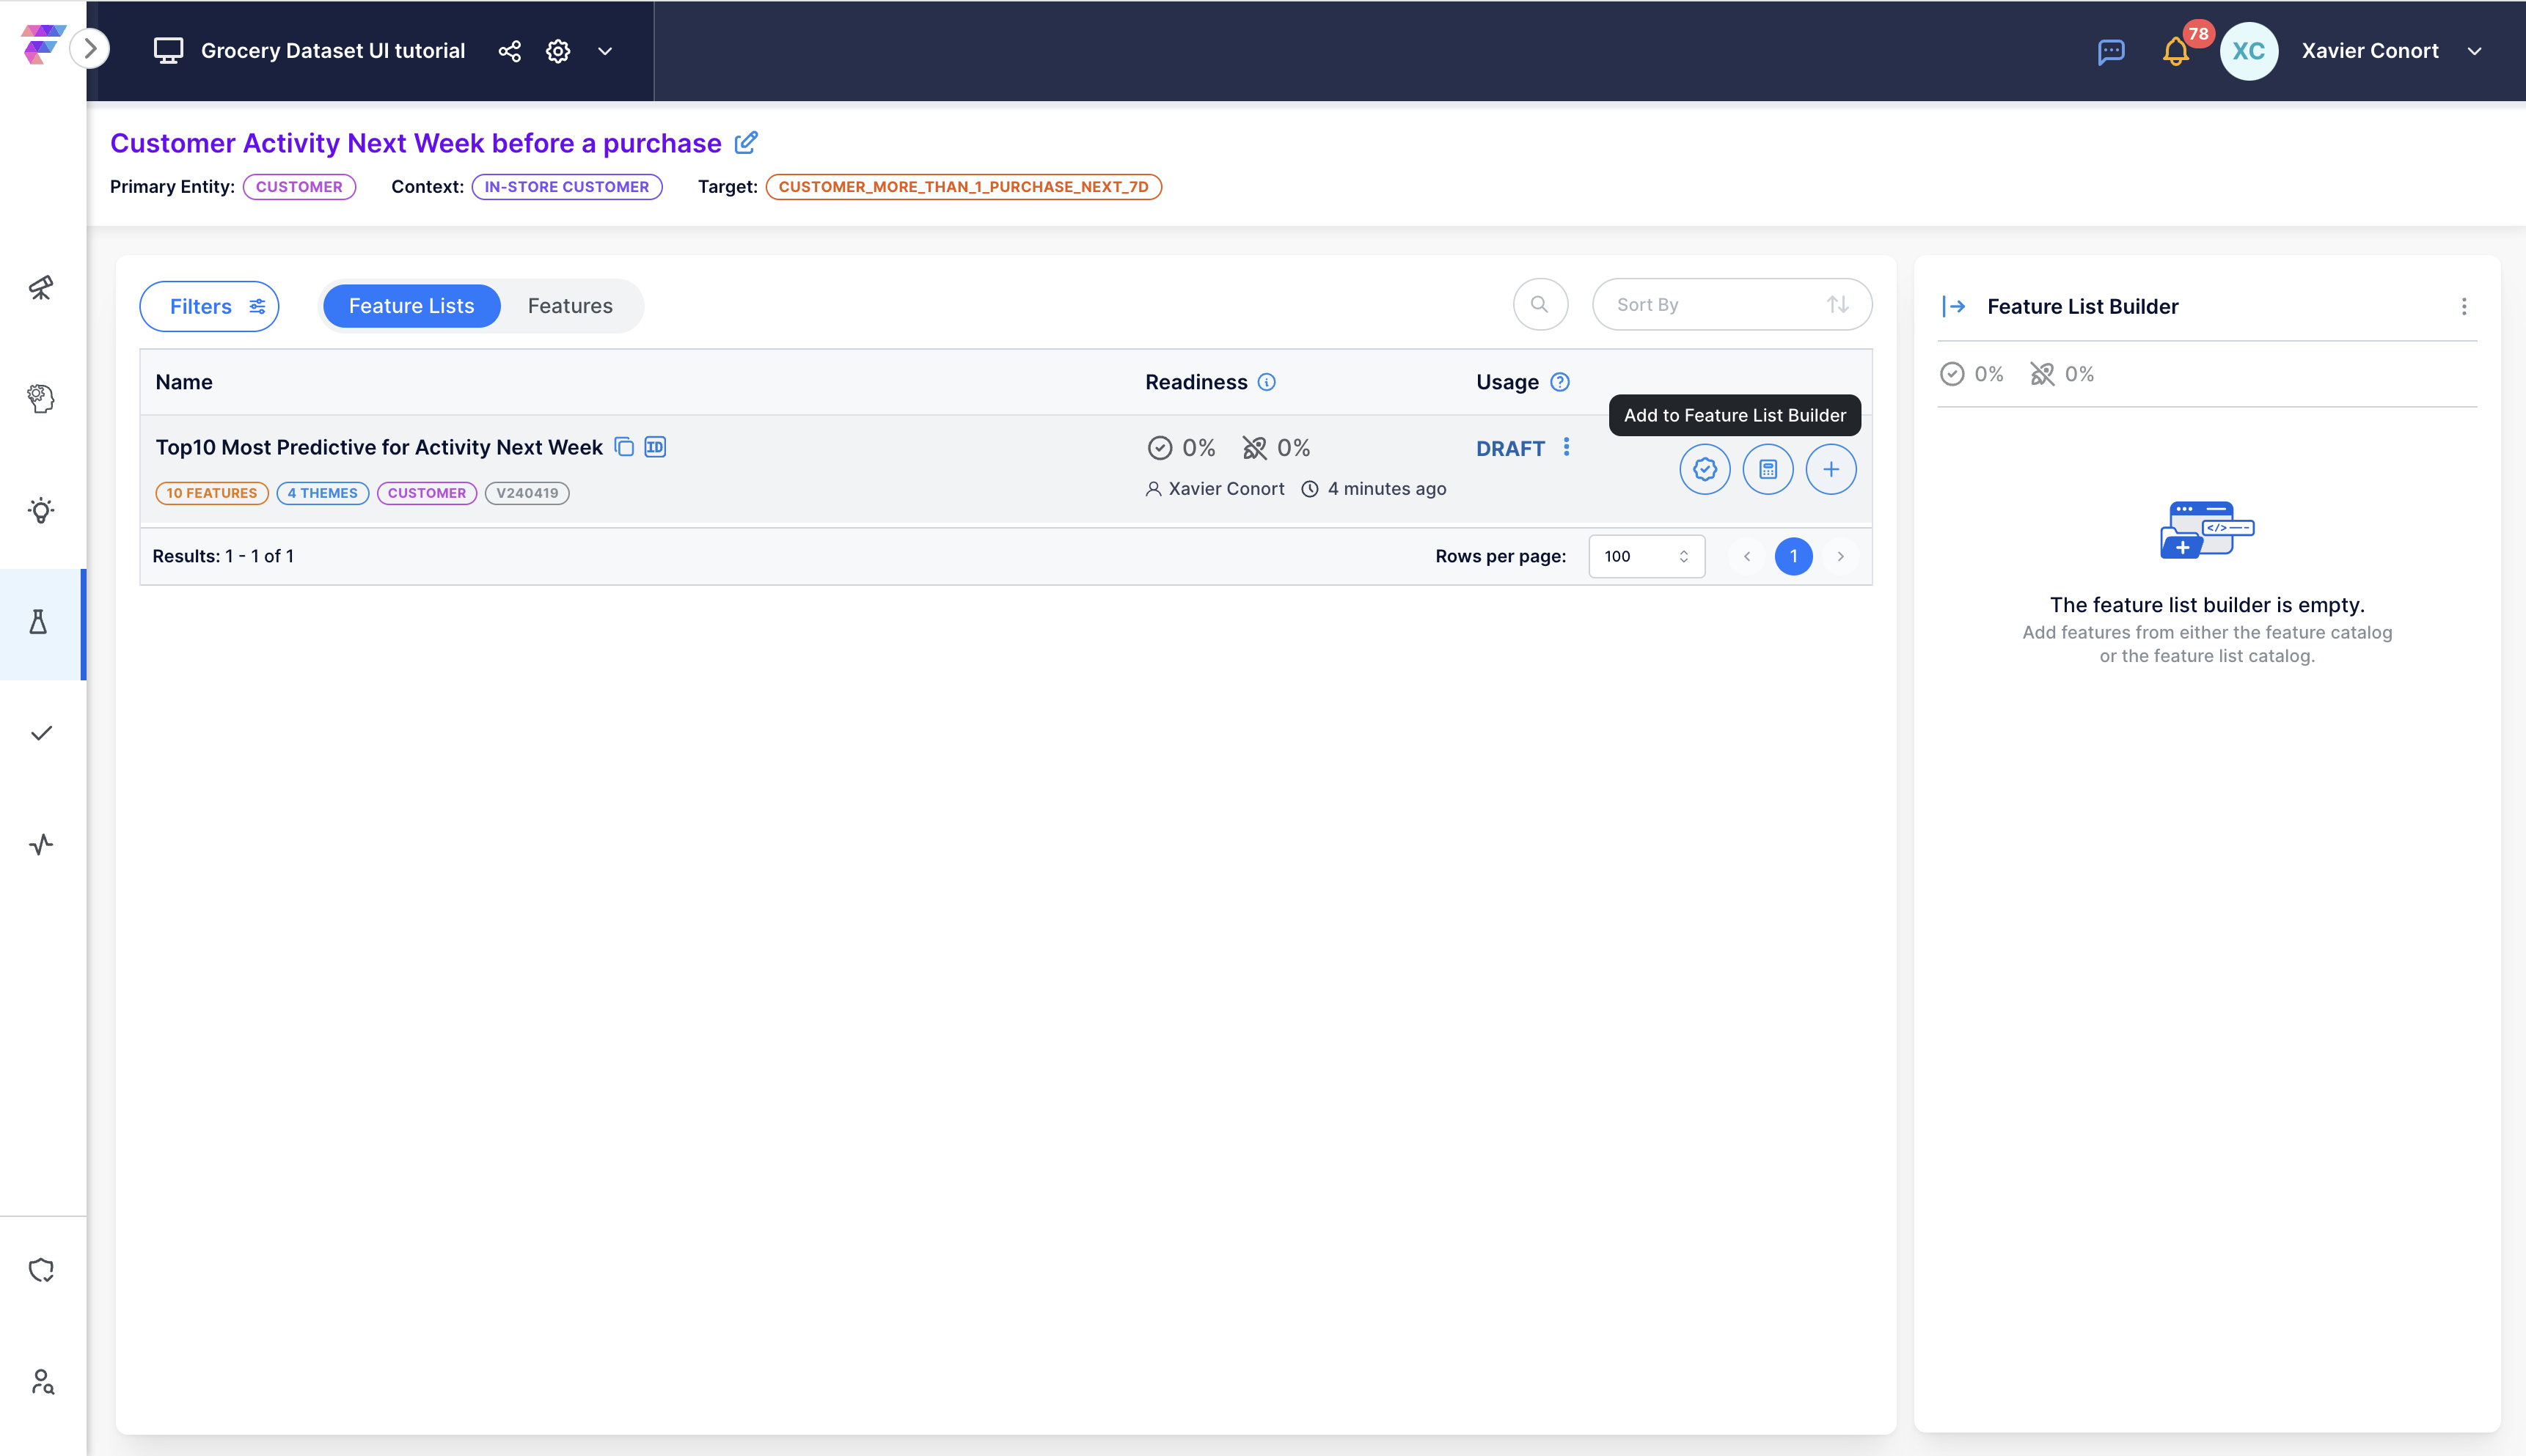The image size is (2526, 1456).
Task: Click Results: 1 - 1 of 1 text
Action: tap(223, 556)
